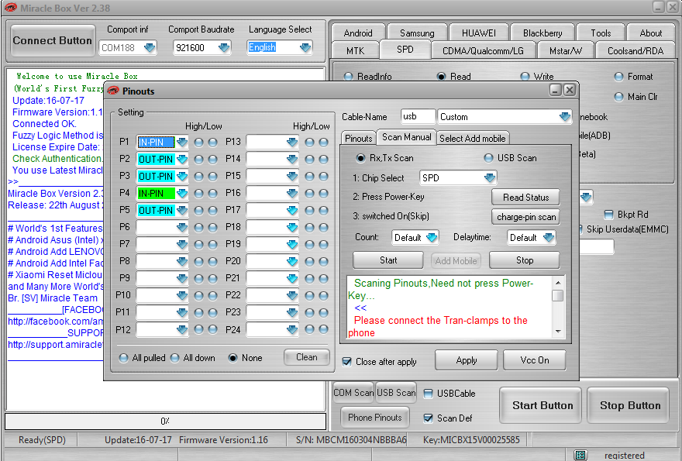Enable the Bkpt Rd checkbox
The height and width of the screenshot is (461, 682).
609,215
